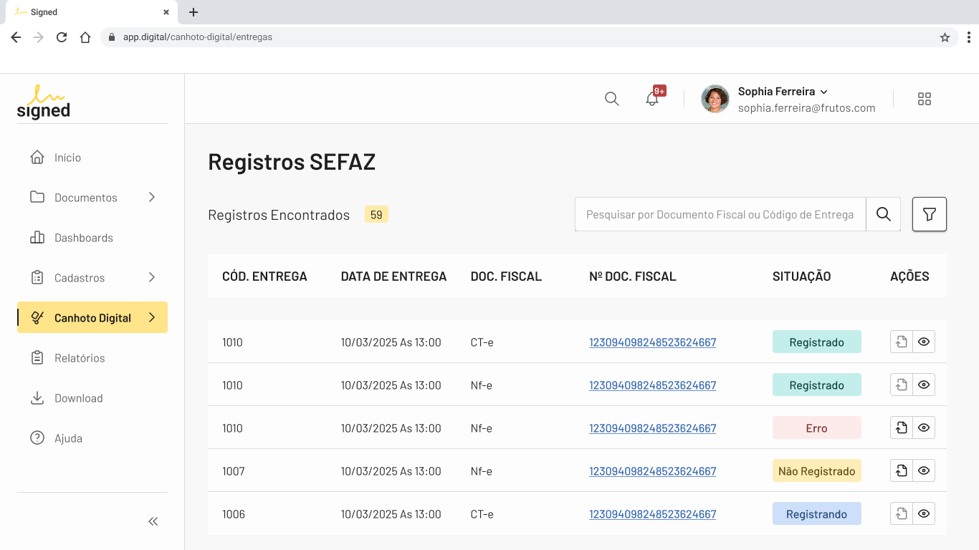Click Sophia Ferreira's profile avatar
This screenshot has width=979, height=550.
click(715, 99)
